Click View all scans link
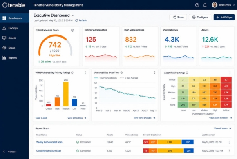237x159 pixels. 222,128
